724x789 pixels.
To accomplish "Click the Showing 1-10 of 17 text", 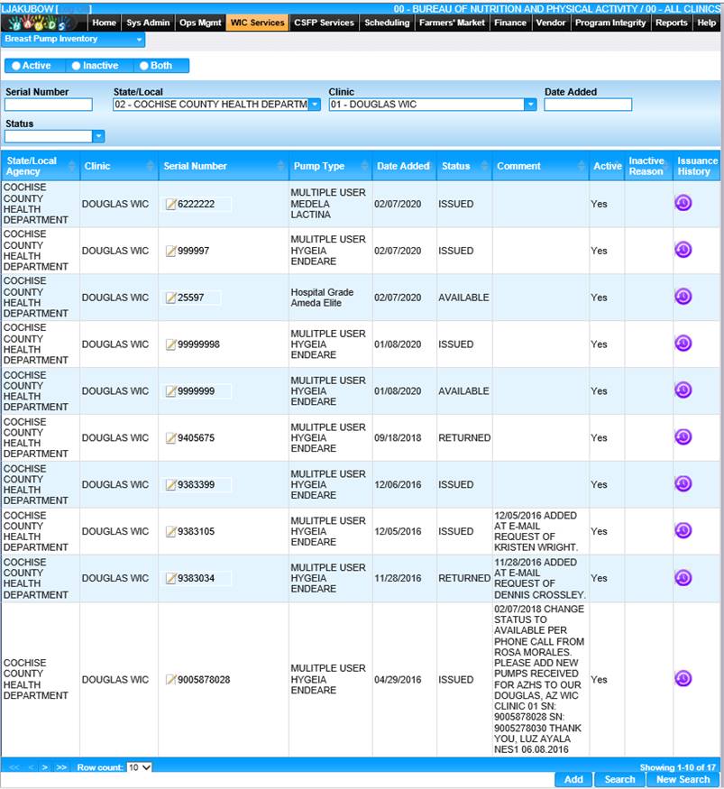I will pyautogui.click(x=678, y=767).
